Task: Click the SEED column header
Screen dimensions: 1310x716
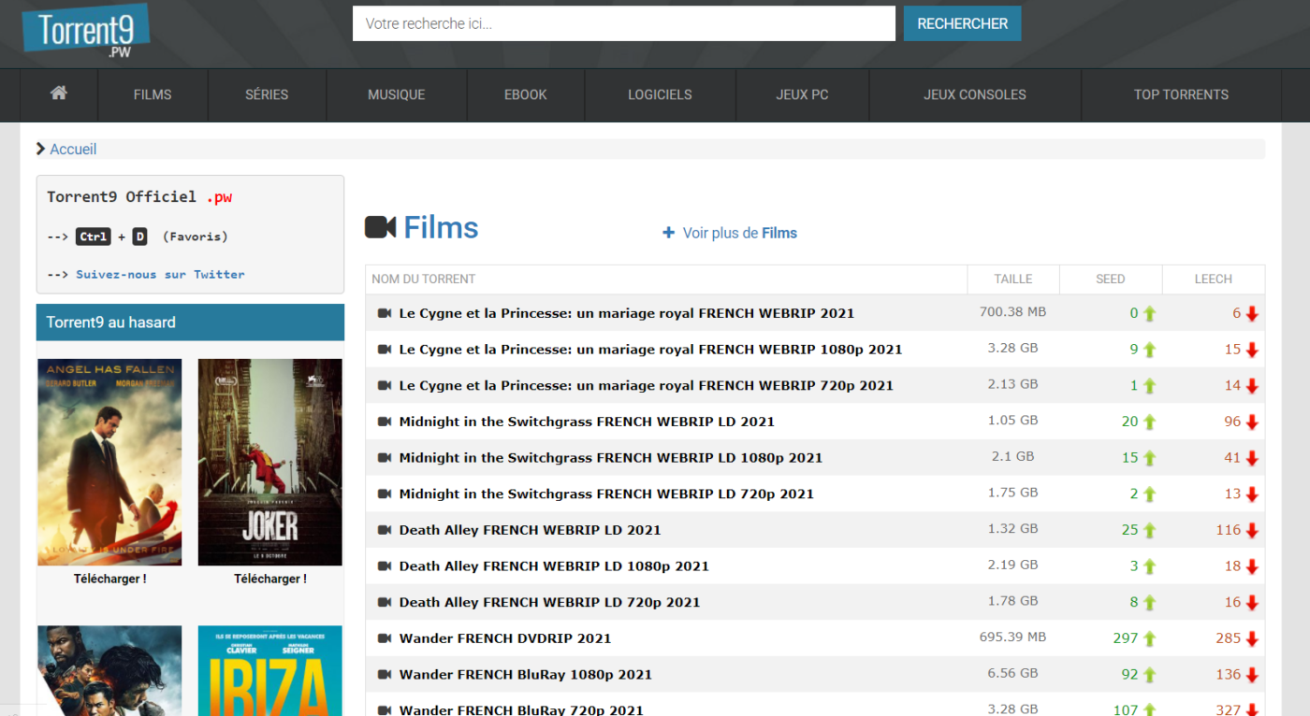Action: (x=1111, y=279)
